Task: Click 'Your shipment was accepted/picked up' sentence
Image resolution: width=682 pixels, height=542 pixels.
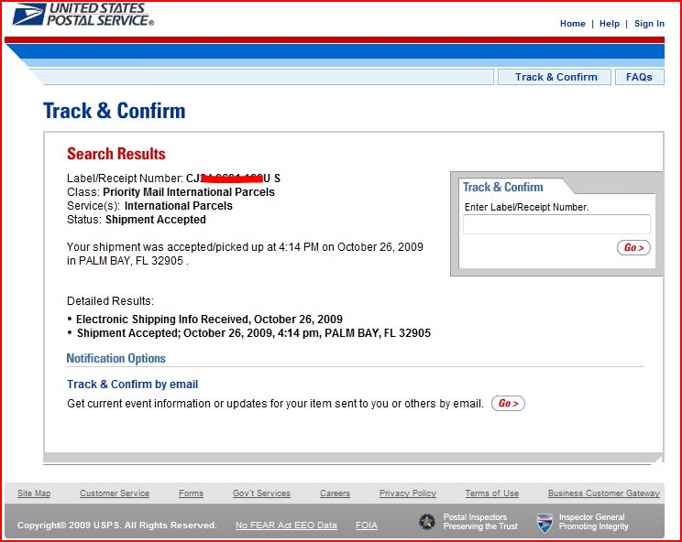Action: pyautogui.click(x=245, y=254)
